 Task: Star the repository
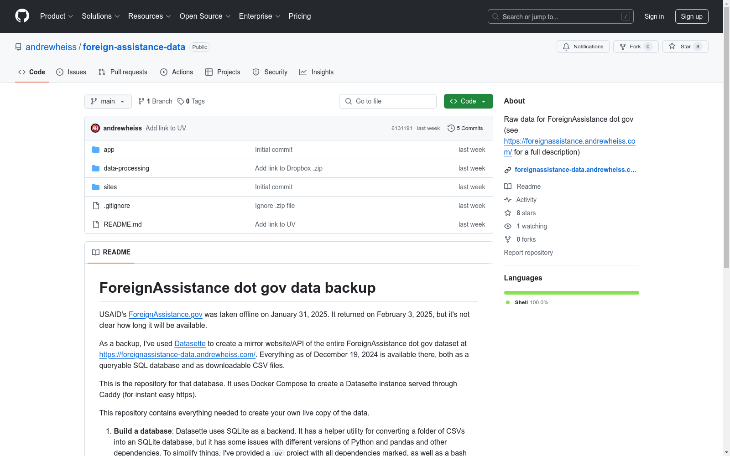click(x=685, y=47)
